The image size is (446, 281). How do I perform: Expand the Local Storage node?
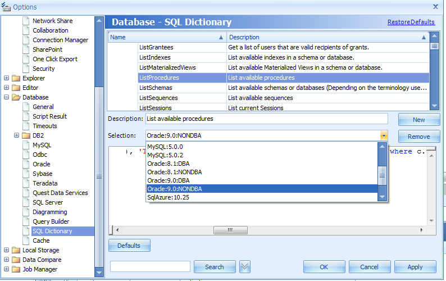tap(7, 250)
